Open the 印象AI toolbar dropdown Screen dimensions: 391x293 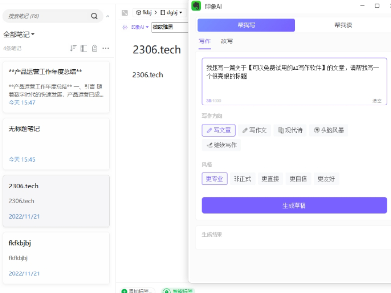tap(140, 27)
